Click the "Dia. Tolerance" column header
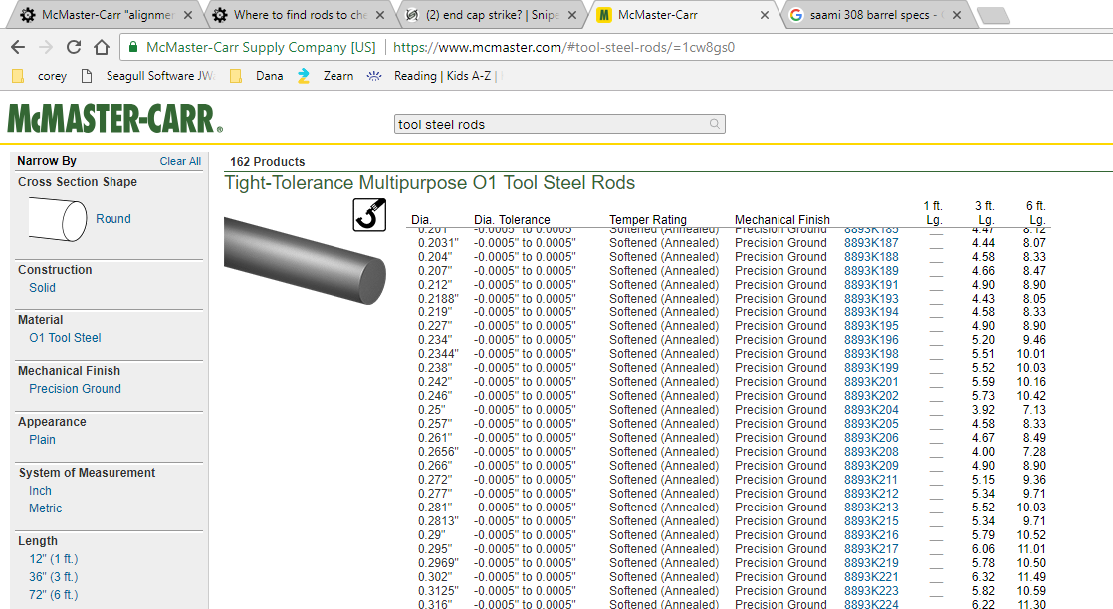Viewport: 1113px width, 609px height. (x=512, y=220)
